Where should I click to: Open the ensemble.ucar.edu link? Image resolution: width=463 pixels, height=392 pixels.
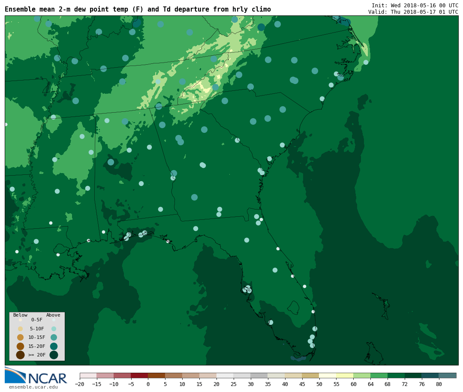tap(33, 387)
